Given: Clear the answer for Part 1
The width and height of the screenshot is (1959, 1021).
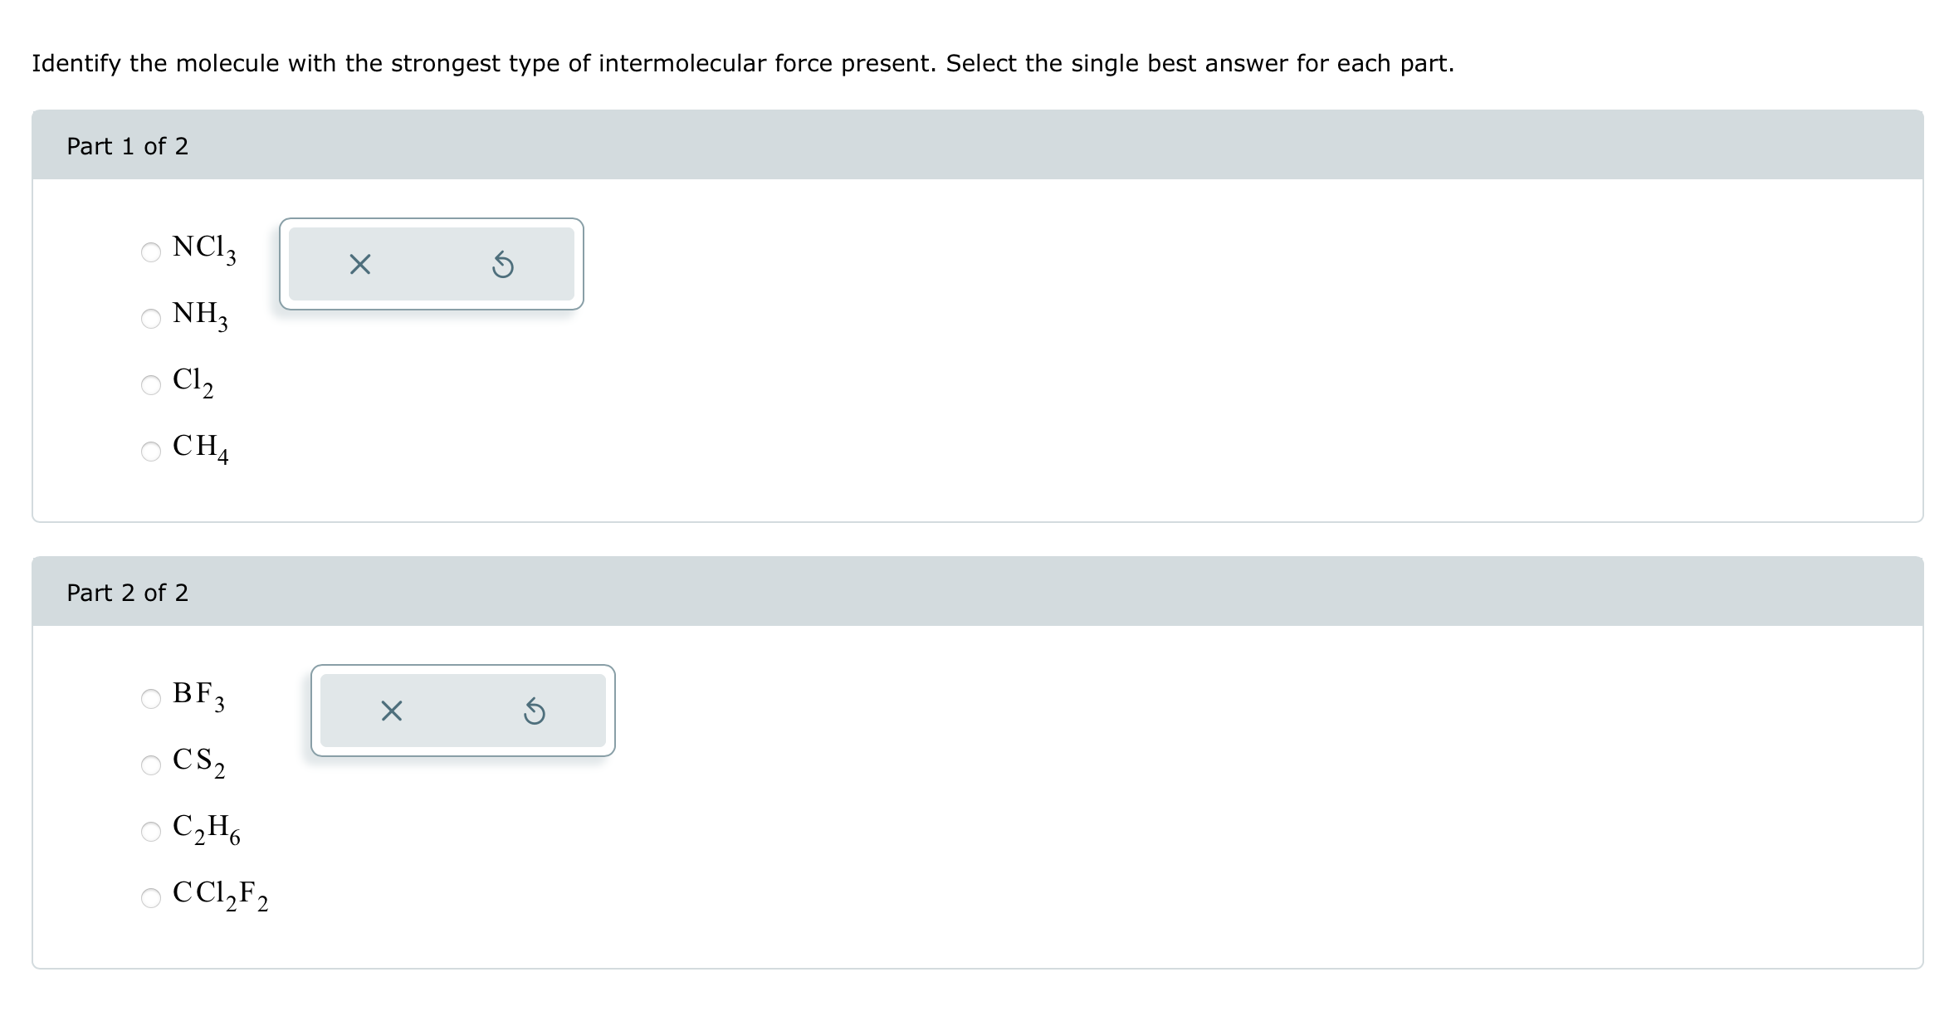Looking at the screenshot, I should 360,264.
